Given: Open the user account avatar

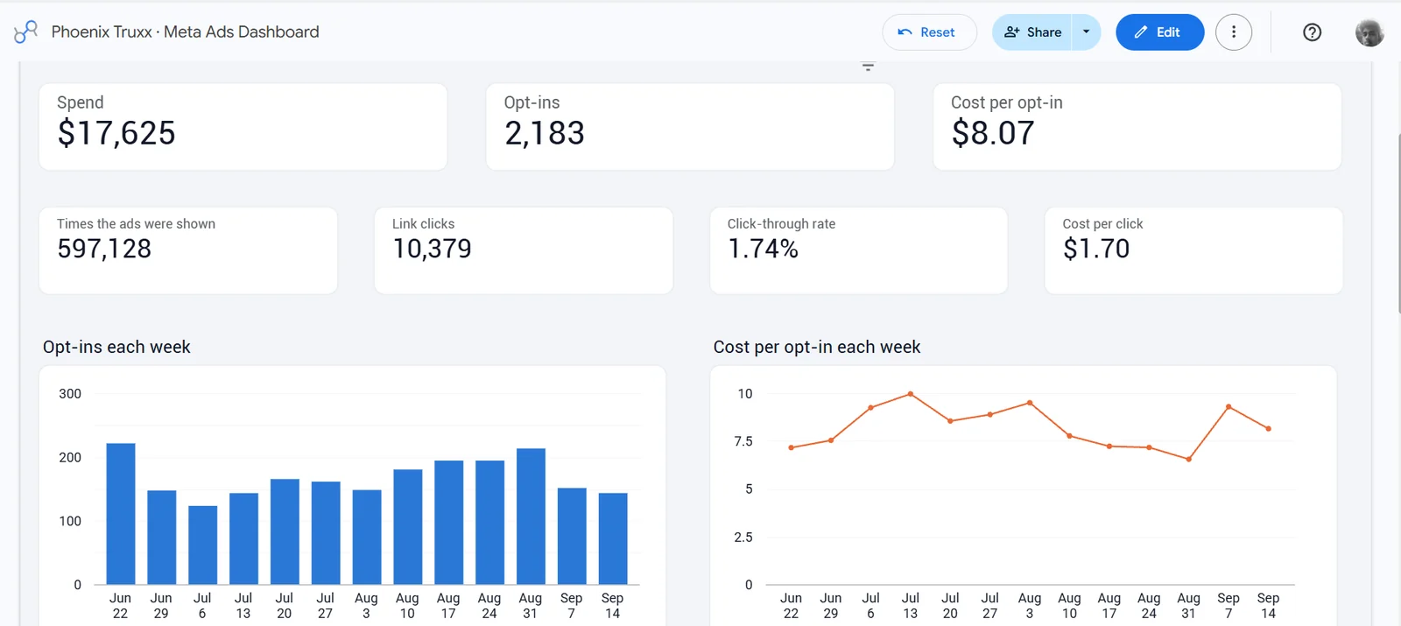Looking at the screenshot, I should coord(1369,32).
